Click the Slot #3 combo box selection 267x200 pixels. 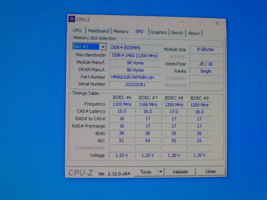coord(86,46)
